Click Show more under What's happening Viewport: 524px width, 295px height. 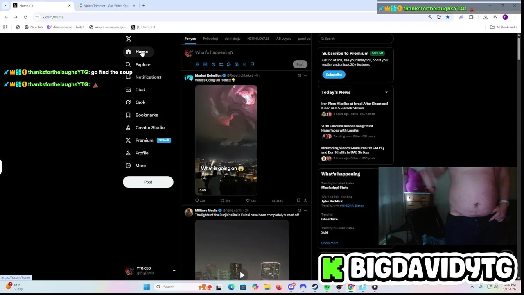pyautogui.click(x=330, y=243)
